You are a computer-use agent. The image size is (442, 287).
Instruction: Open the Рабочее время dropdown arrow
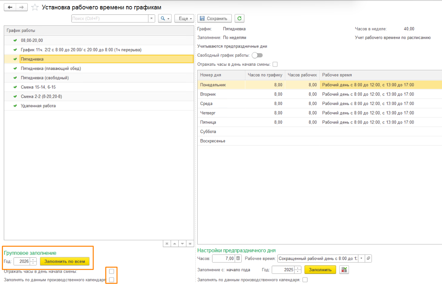coord(361,258)
